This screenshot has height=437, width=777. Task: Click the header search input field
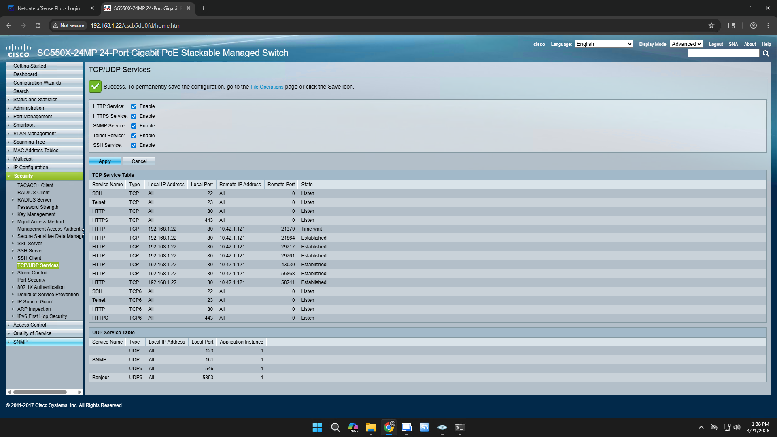[x=723, y=53]
